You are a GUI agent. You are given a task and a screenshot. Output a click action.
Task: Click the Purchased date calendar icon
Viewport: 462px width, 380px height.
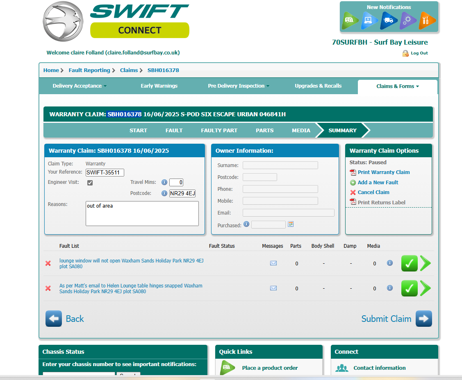pos(291,224)
